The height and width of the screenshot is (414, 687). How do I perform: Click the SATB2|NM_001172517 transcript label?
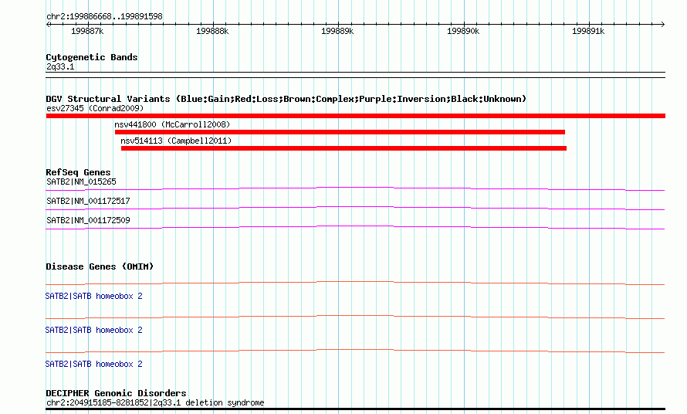[88, 201]
